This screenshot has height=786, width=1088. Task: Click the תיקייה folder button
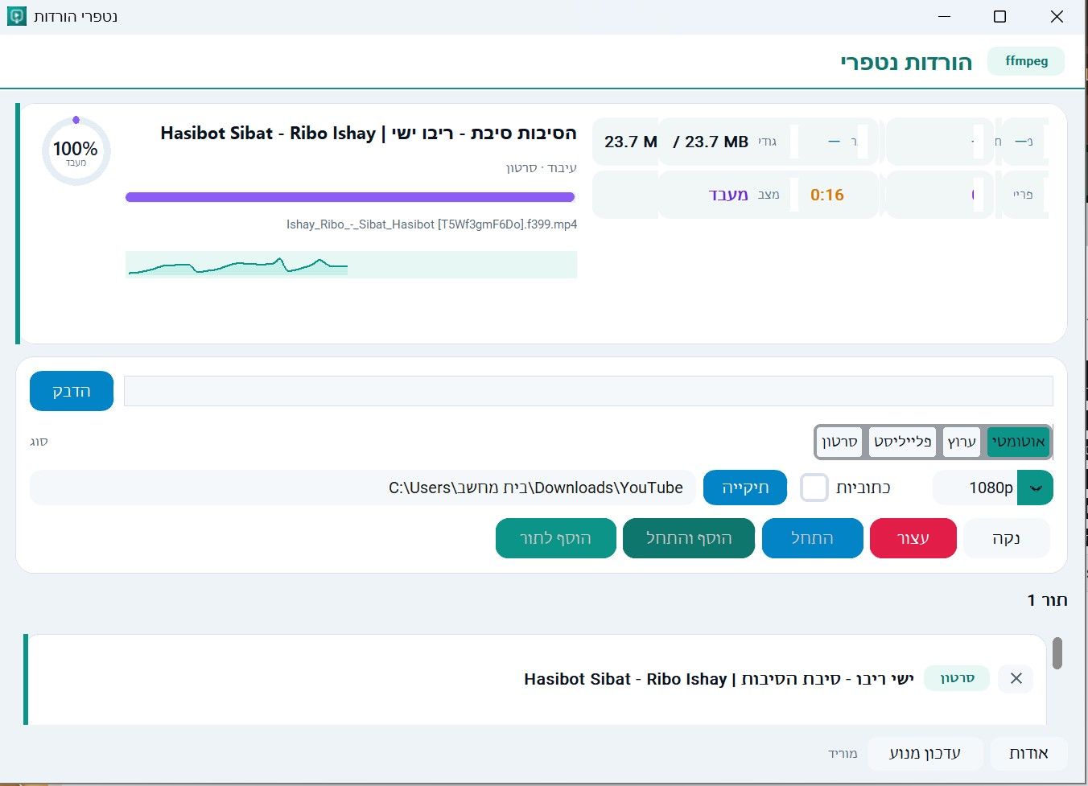point(745,488)
